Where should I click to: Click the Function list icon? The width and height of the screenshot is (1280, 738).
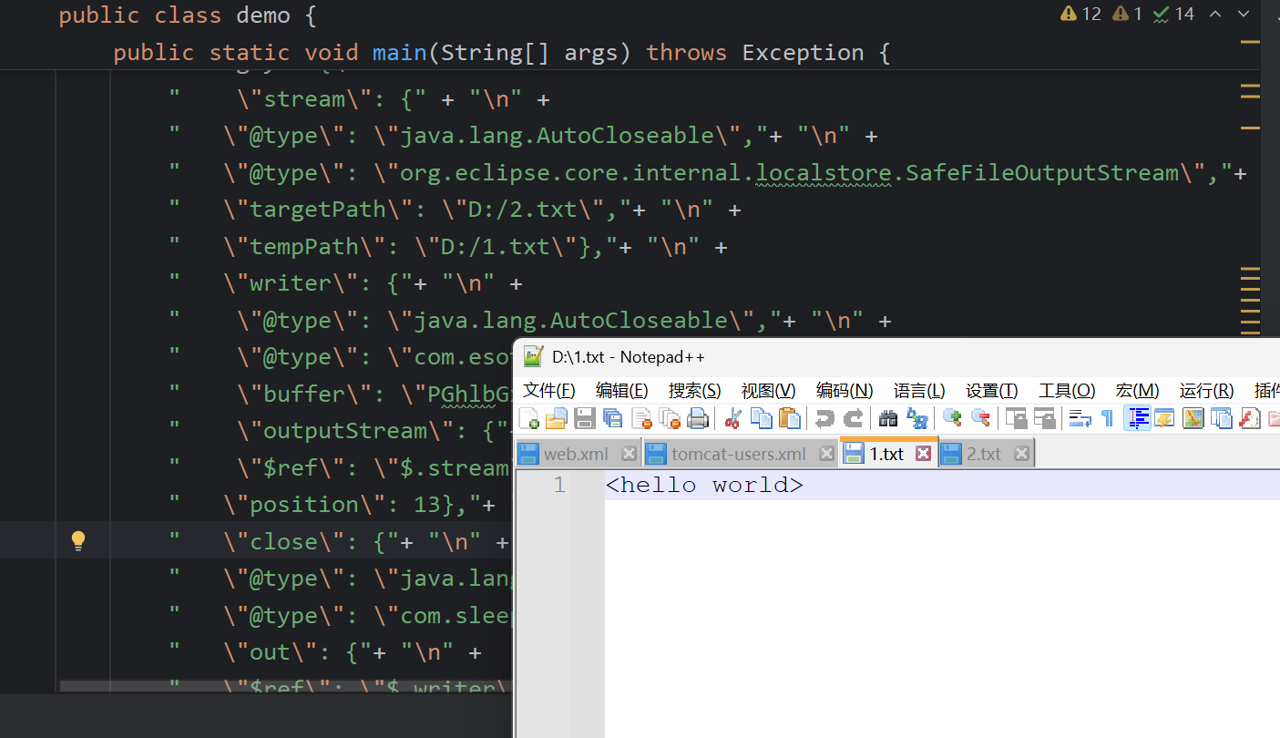[x=1249, y=418]
